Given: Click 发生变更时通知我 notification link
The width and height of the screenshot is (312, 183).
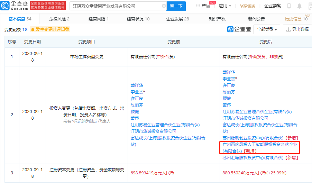Looking at the screenshot, I should pos(52,29).
